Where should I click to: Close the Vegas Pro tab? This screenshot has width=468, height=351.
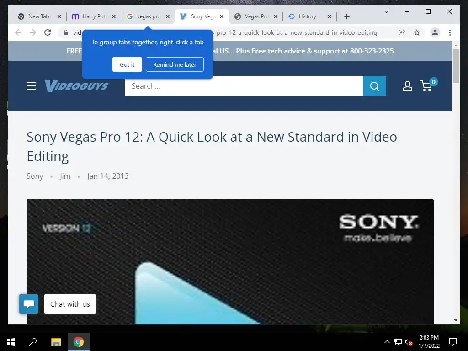pyautogui.click(x=276, y=16)
